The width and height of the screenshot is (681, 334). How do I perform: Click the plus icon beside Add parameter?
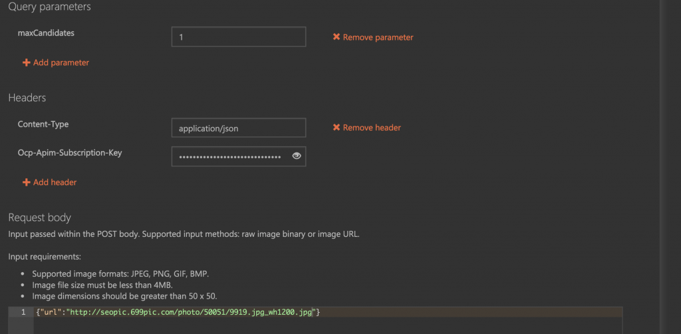click(x=27, y=63)
